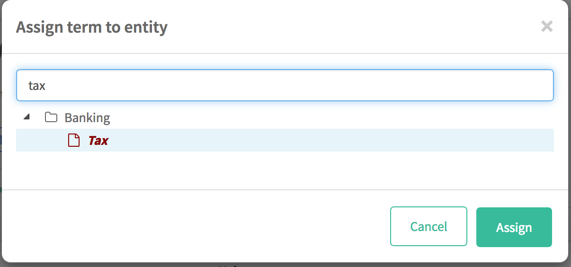Select the Tax term label
The width and height of the screenshot is (571, 267).
pyautogui.click(x=98, y=141)
